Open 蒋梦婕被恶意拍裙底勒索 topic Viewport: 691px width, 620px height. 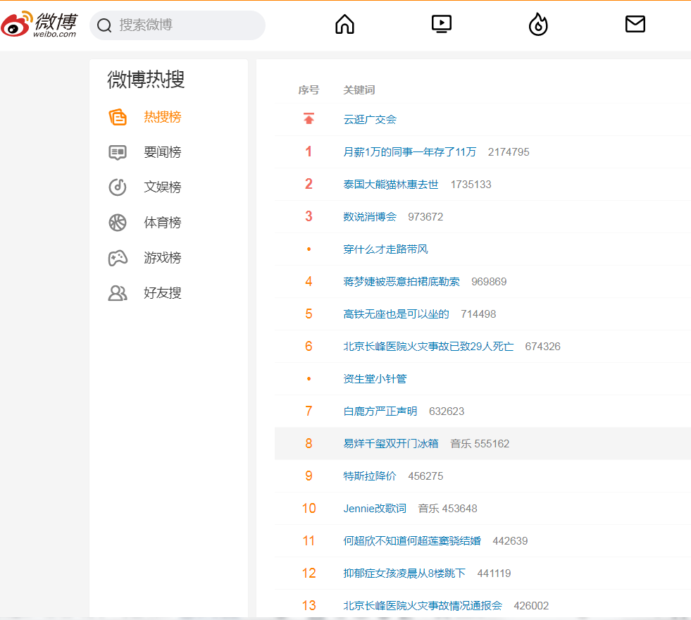401,282
